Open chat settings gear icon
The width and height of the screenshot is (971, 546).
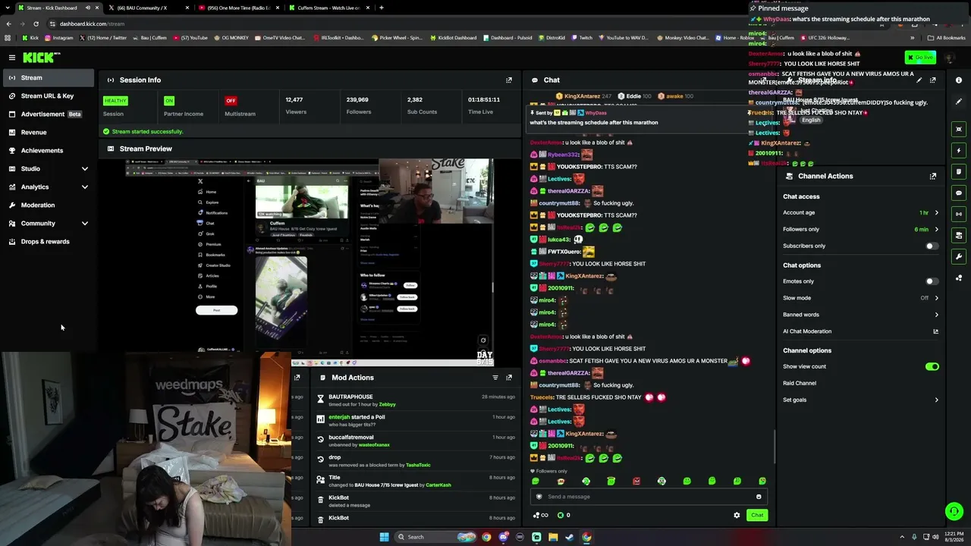coord(737,515)
